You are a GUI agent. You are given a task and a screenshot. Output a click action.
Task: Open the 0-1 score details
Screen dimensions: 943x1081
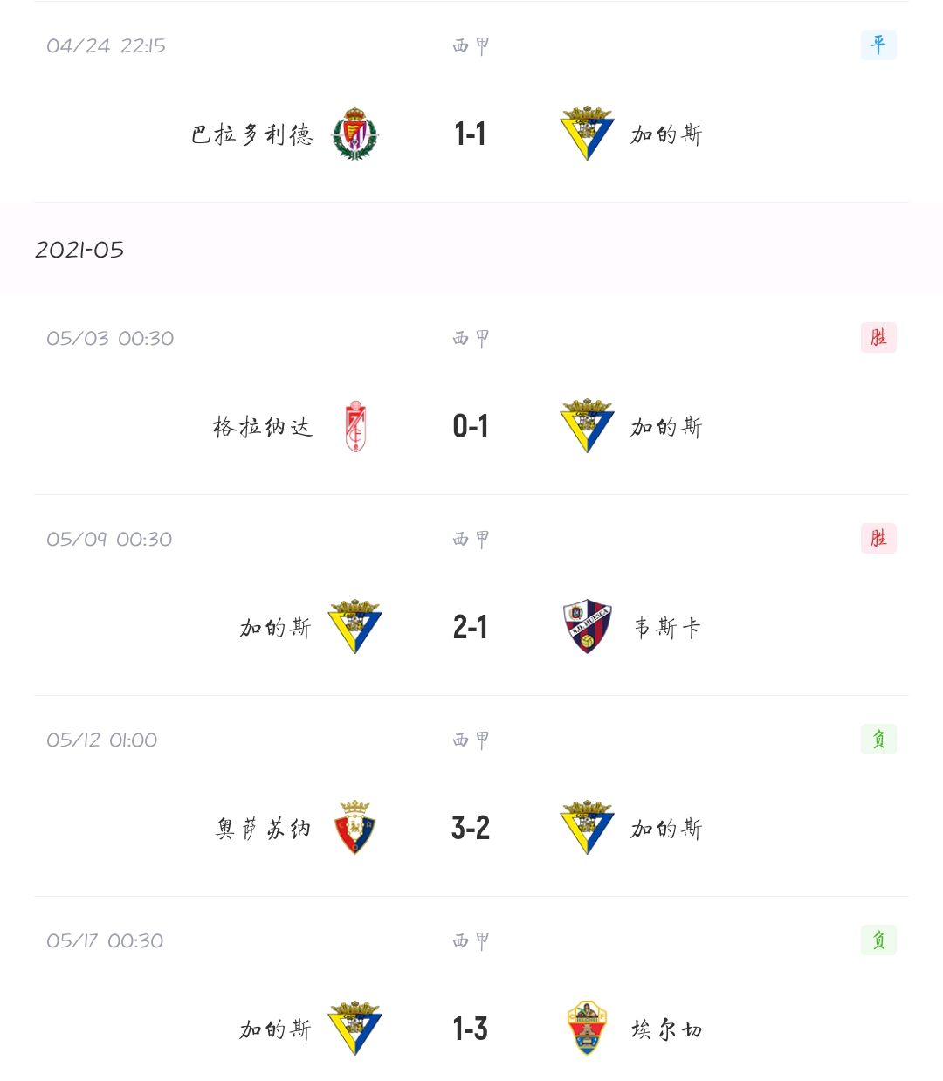(471, 426)
